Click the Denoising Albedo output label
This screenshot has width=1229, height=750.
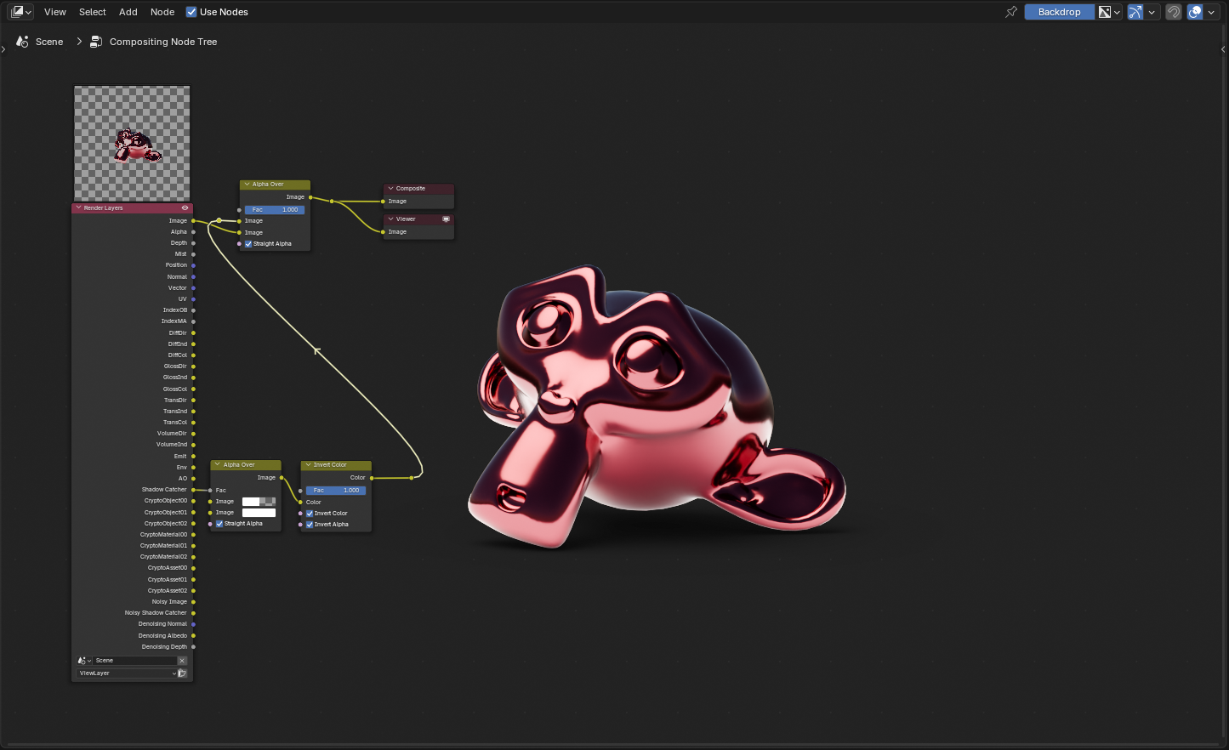[x=162, y=636]
